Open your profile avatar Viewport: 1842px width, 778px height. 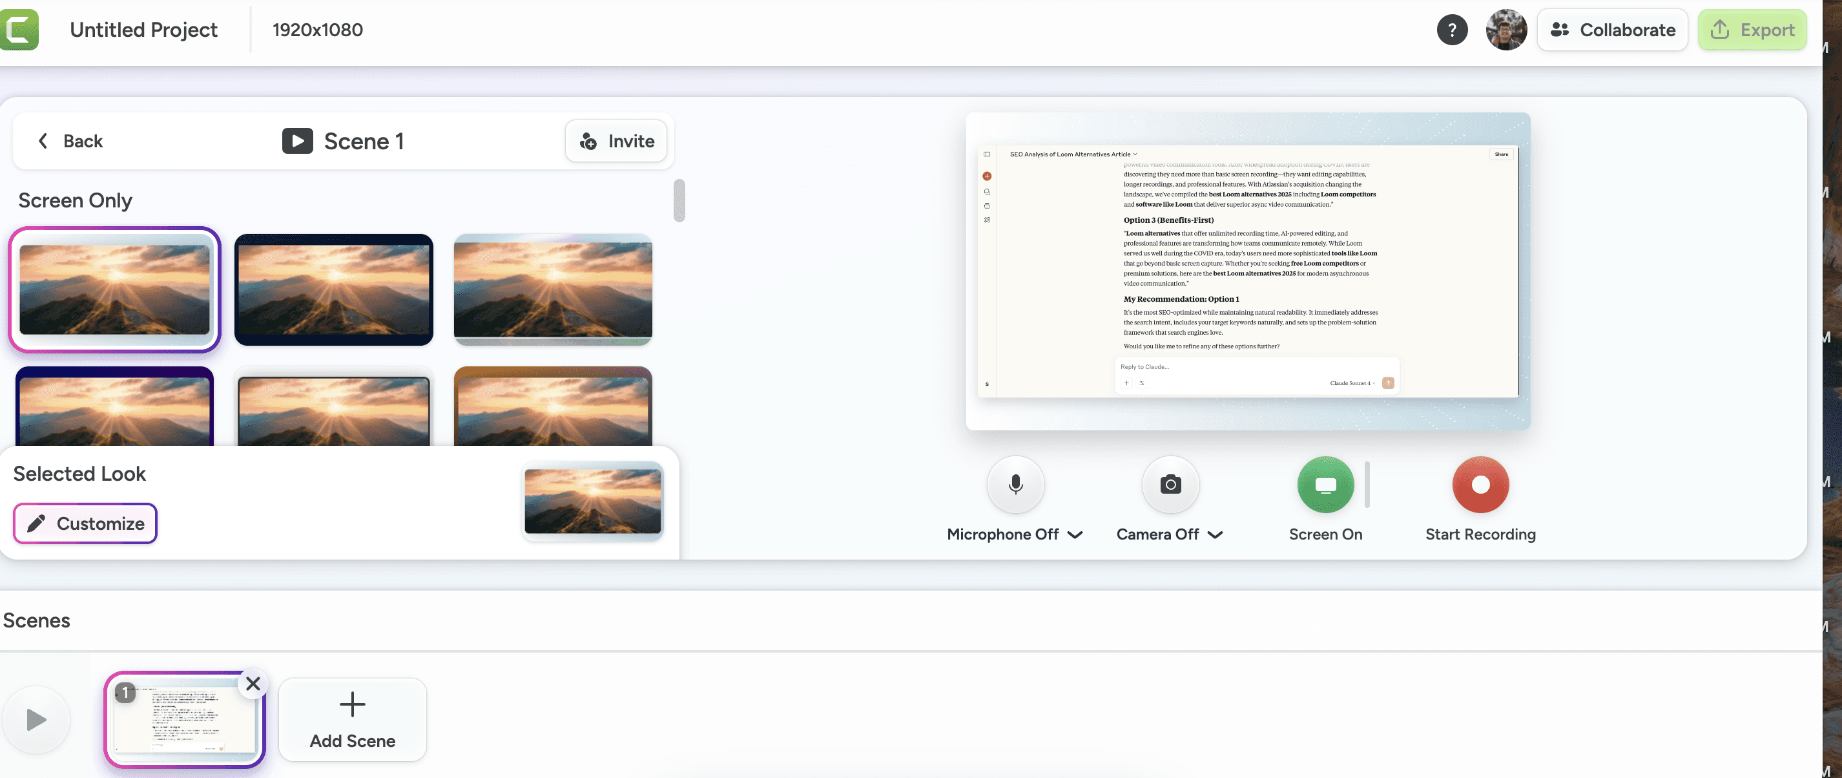pyautogui.click(x=1507, y=29)
